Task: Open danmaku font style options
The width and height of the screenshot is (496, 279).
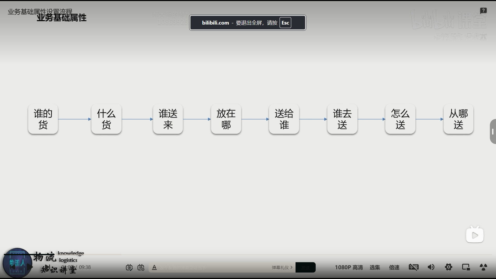Action: coord(154,267)
